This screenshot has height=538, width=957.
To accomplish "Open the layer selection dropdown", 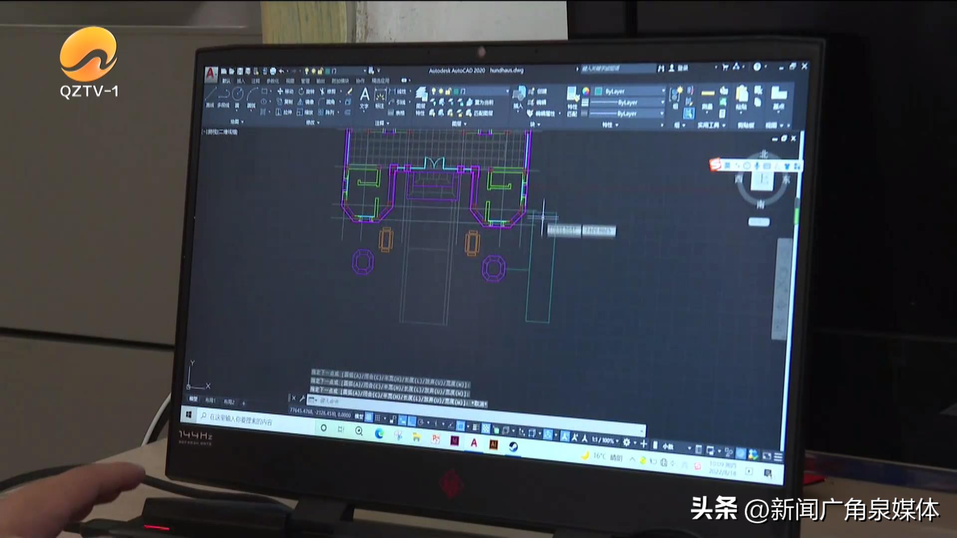I will (507, 91).
